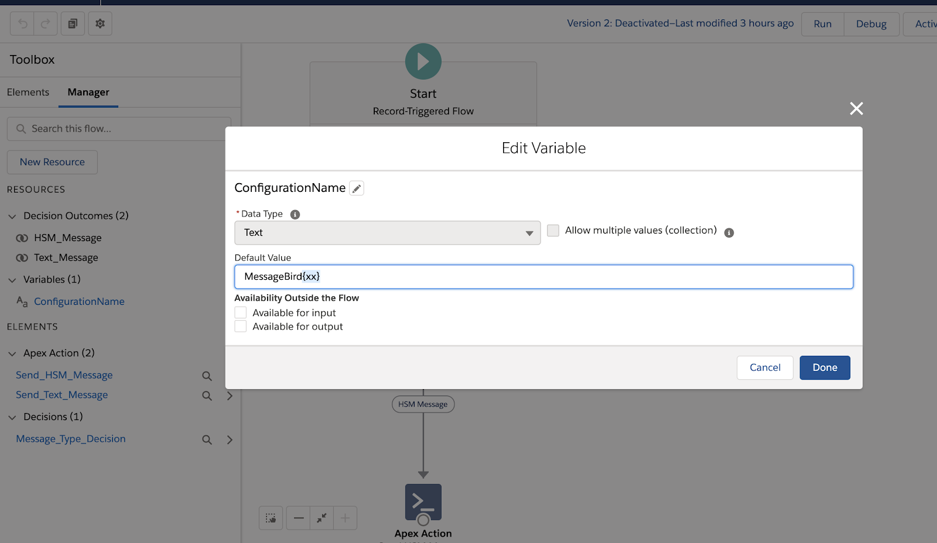
Task: Collapse the Apex Action section
Action: pyautogui.click(x=12, y=353)
